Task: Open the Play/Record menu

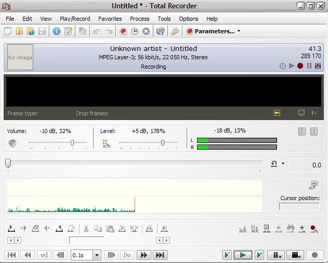Action: [x=75, y=19]
